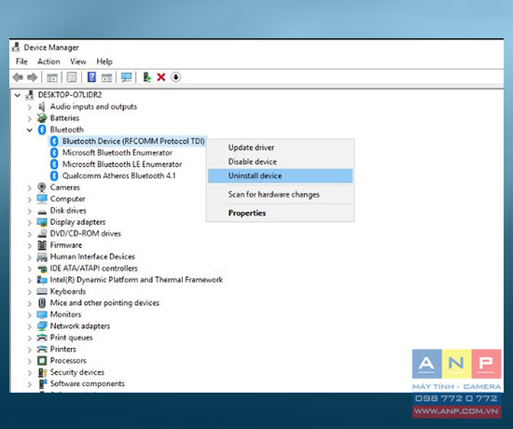The height and width of the screenshot is (429, 513).
Task: Click the update device driver toolbar icon
Action: click(146, 77)
